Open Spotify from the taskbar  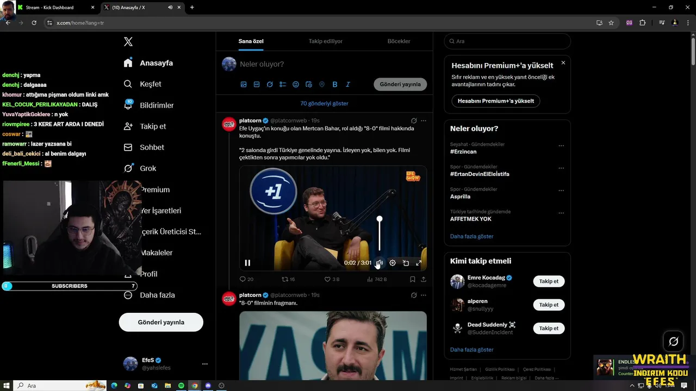[181, 386]
